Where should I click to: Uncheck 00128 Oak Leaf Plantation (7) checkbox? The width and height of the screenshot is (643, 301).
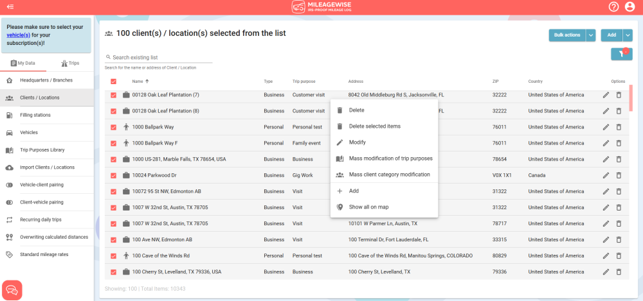pos(114,95)
